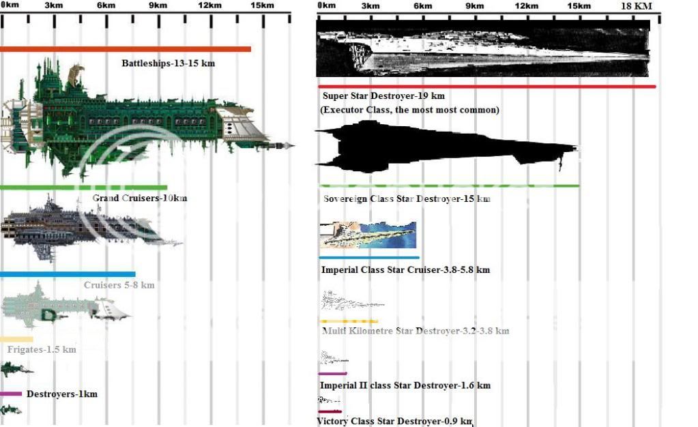Select "Imperial Class Star Cruiser-3.8-5.8 km" label
The image size is (698, 427).
[x=405, y=270]
